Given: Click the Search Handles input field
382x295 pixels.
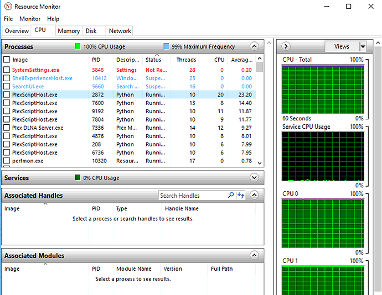Looking at the screenshot, I should pos(193,196).
